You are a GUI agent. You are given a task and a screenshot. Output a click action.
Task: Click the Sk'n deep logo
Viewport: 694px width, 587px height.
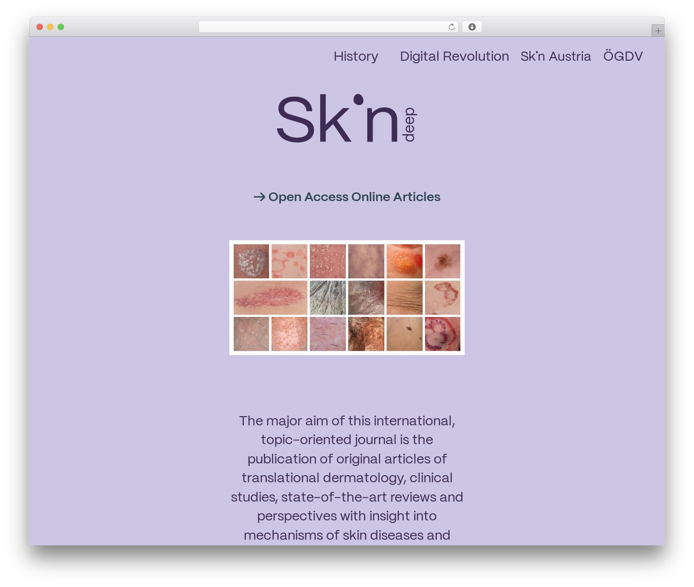[346, 119]
